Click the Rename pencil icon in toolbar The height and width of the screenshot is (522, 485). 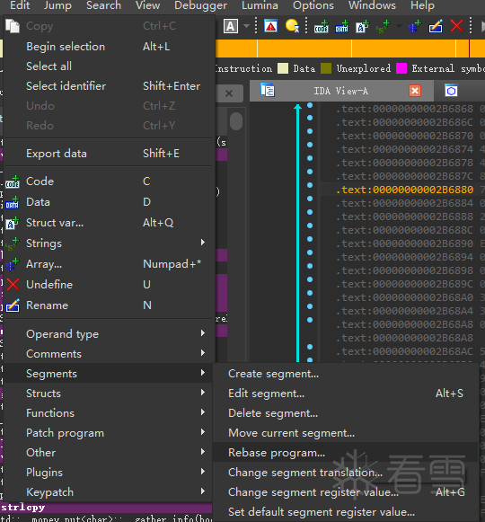coord(436,27)
